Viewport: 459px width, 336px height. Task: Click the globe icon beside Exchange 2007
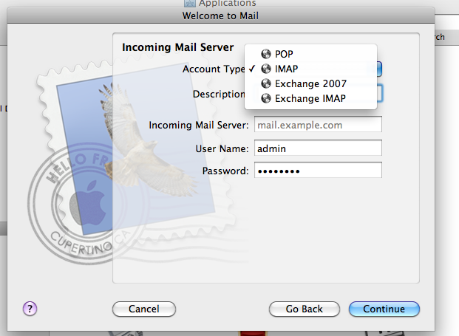[x=266, y=84]
